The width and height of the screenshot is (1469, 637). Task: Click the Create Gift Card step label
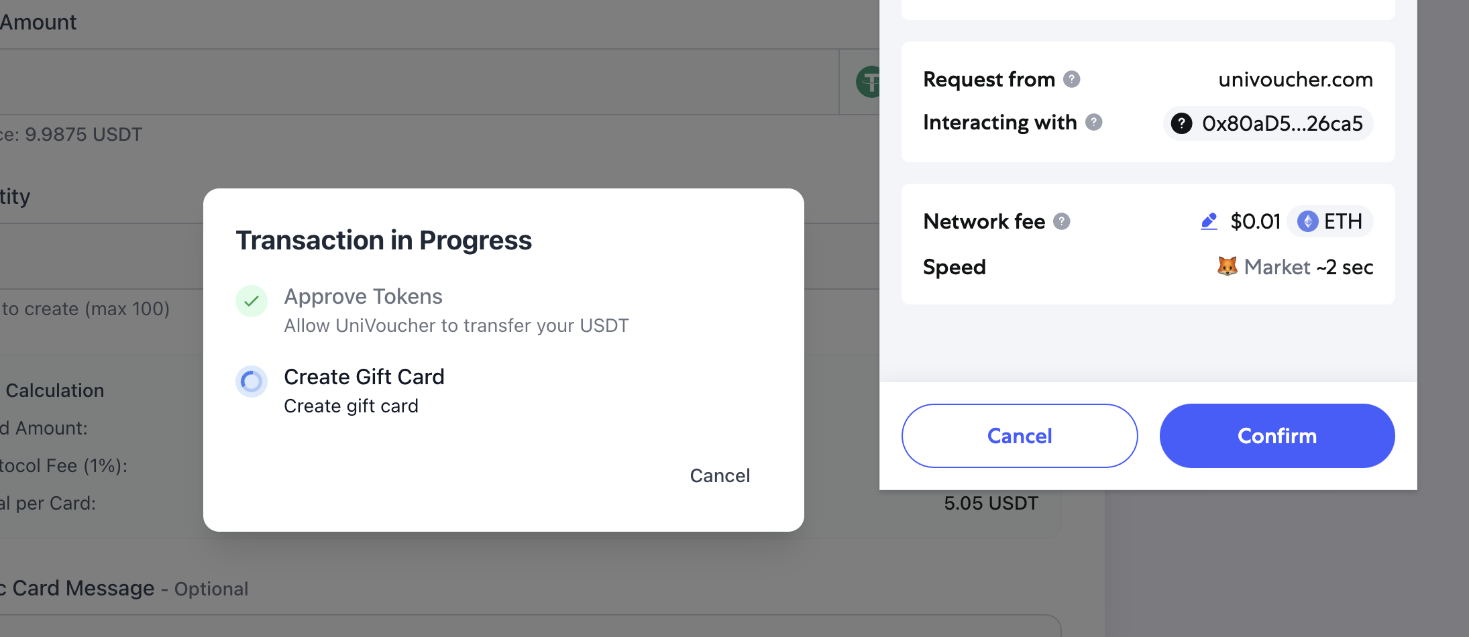click(364, 377)
